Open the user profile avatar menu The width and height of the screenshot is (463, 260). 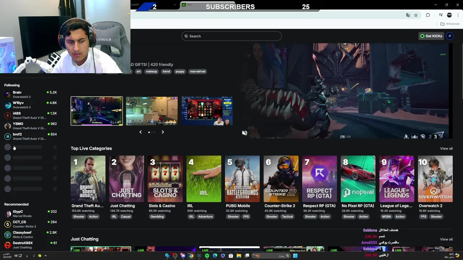click(x=450, y=36)
